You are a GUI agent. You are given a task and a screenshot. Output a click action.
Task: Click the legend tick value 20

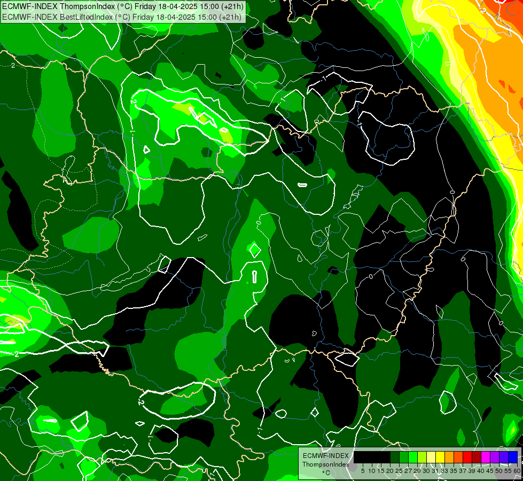[x=391, y=471]
